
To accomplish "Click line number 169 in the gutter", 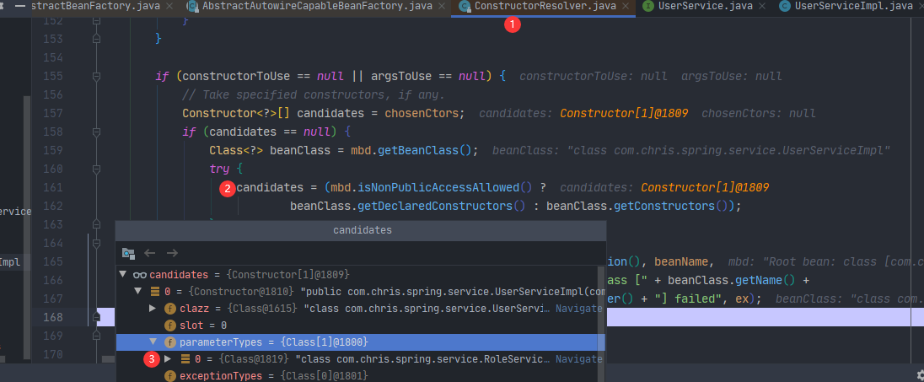I will [x=53, y=336].
